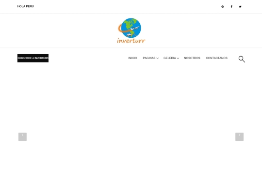Image resolution: width=262 pixels, height=196 pixels.
Task: Open the search magnifier icon
Action: tap(242, 59)
